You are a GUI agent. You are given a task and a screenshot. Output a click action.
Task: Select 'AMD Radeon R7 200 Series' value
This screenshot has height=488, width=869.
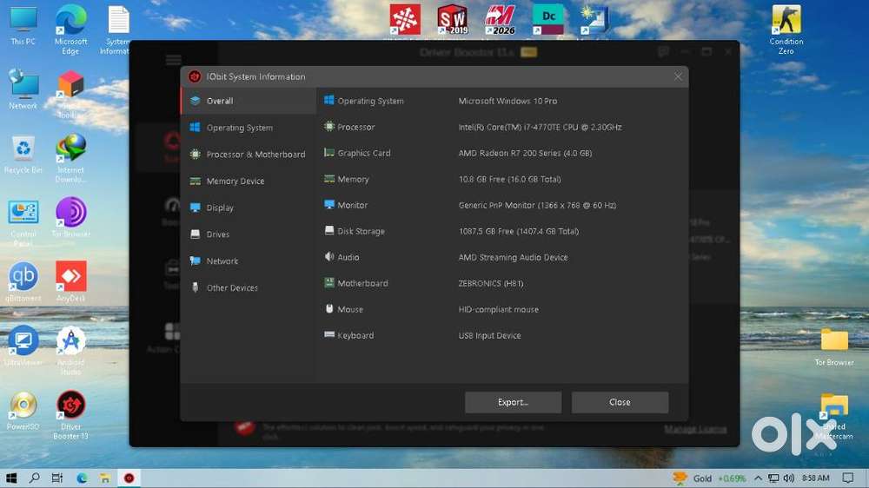(x=525, y=153)
